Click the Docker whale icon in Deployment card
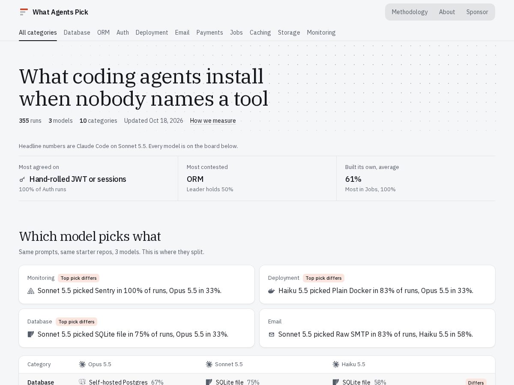This screenshot has width=514, height=385. 272,291
